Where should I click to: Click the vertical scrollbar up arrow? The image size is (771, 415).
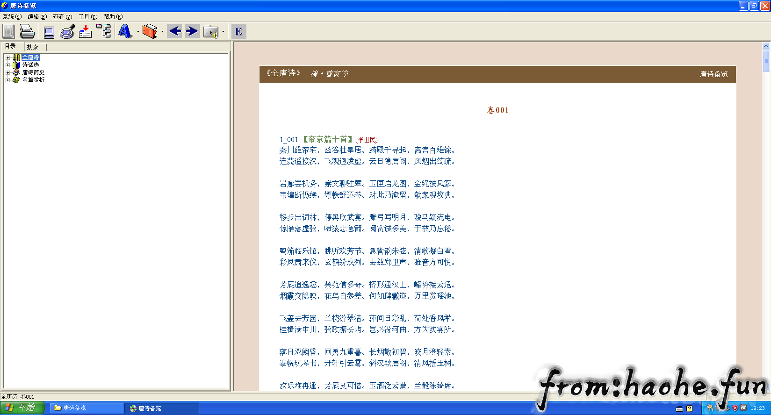point(766,46)
